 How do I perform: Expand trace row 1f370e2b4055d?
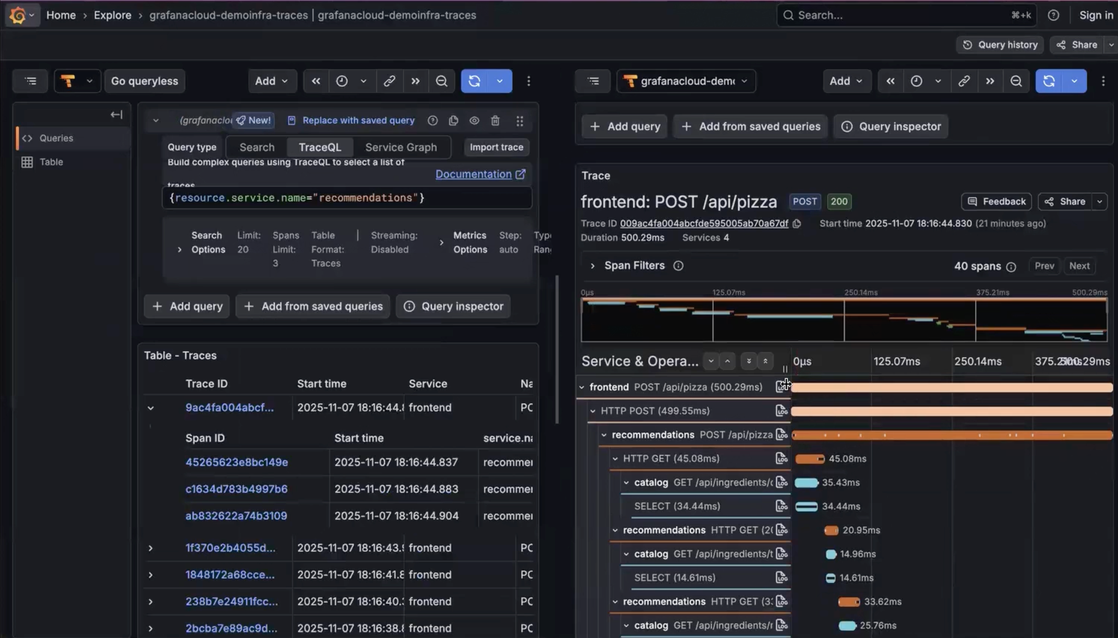point(150,548)
